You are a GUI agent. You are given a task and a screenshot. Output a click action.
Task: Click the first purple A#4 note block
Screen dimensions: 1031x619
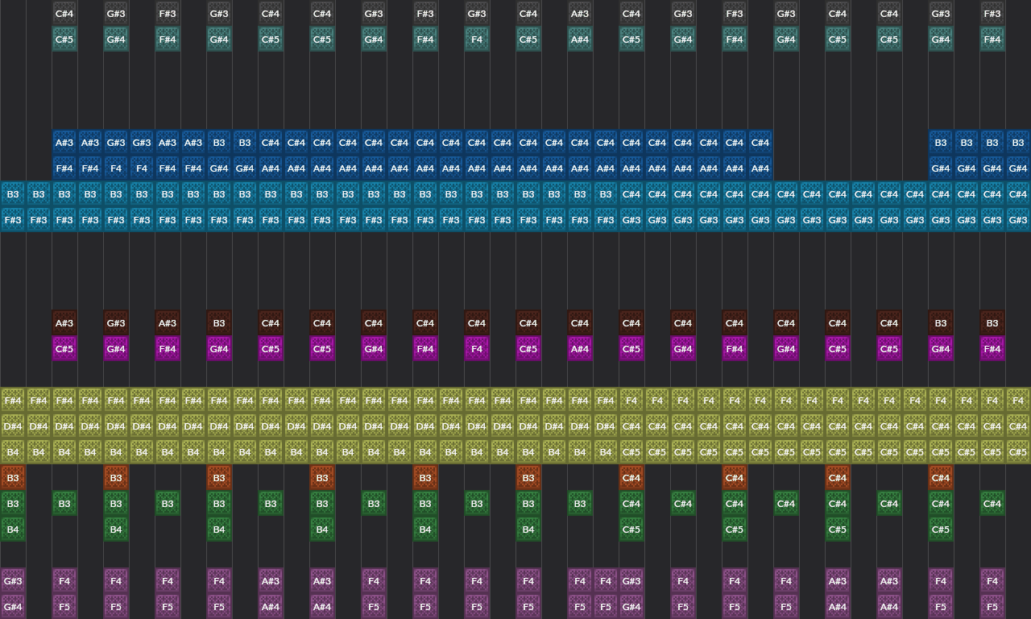point(271,607)
